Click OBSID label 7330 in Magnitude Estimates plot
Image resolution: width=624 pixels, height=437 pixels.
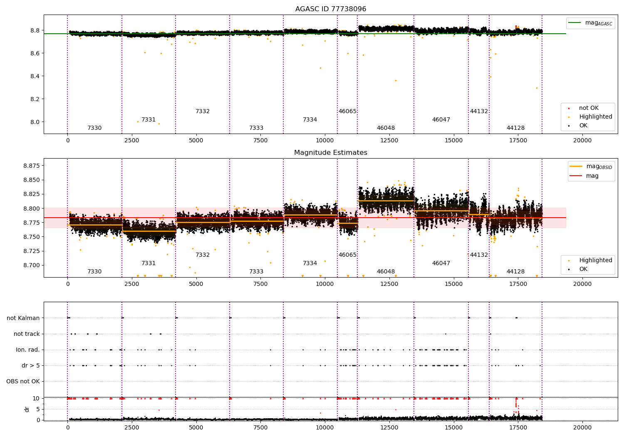point(94,272)
